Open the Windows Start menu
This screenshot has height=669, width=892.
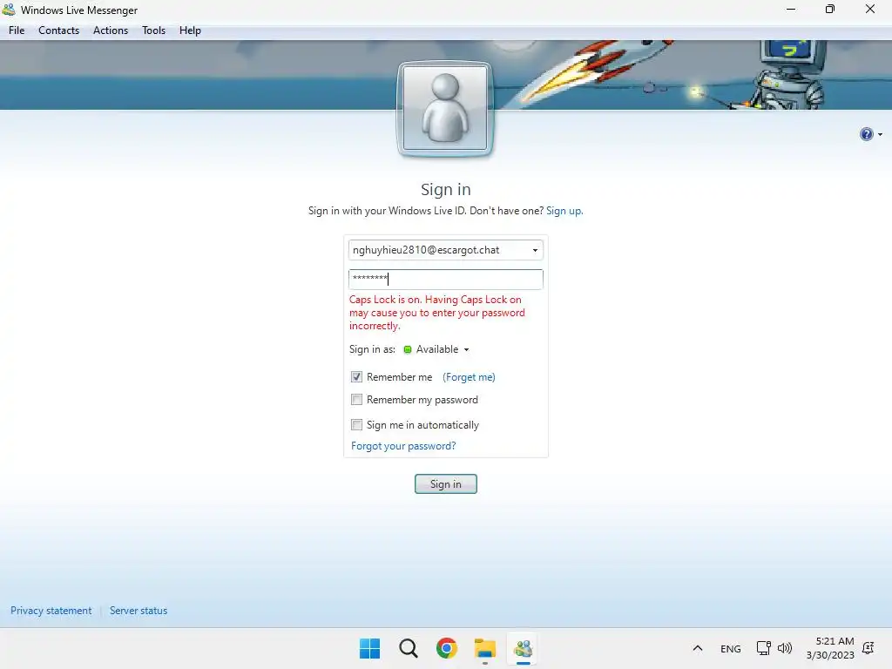pos(369,648)
